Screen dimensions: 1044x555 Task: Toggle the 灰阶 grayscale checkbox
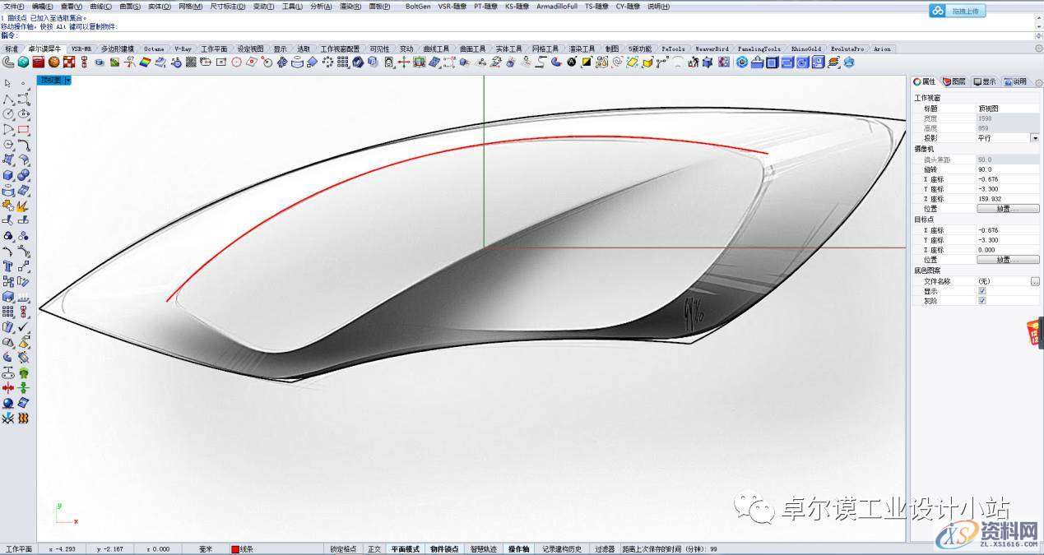pos(981,301)
